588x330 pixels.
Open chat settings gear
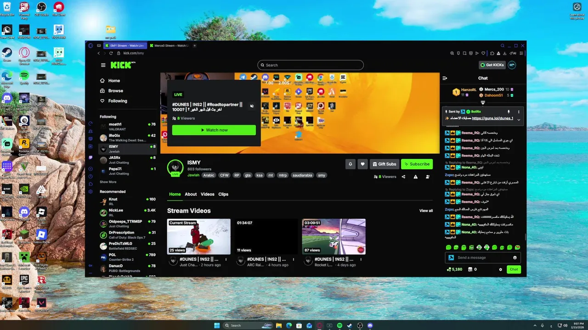tap(500, 269)
